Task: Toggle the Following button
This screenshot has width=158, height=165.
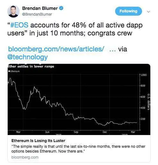Action: 129,11
